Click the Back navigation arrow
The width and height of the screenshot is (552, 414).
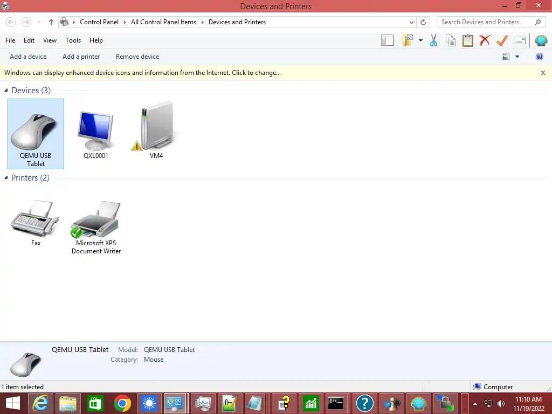tap(11, 22)
